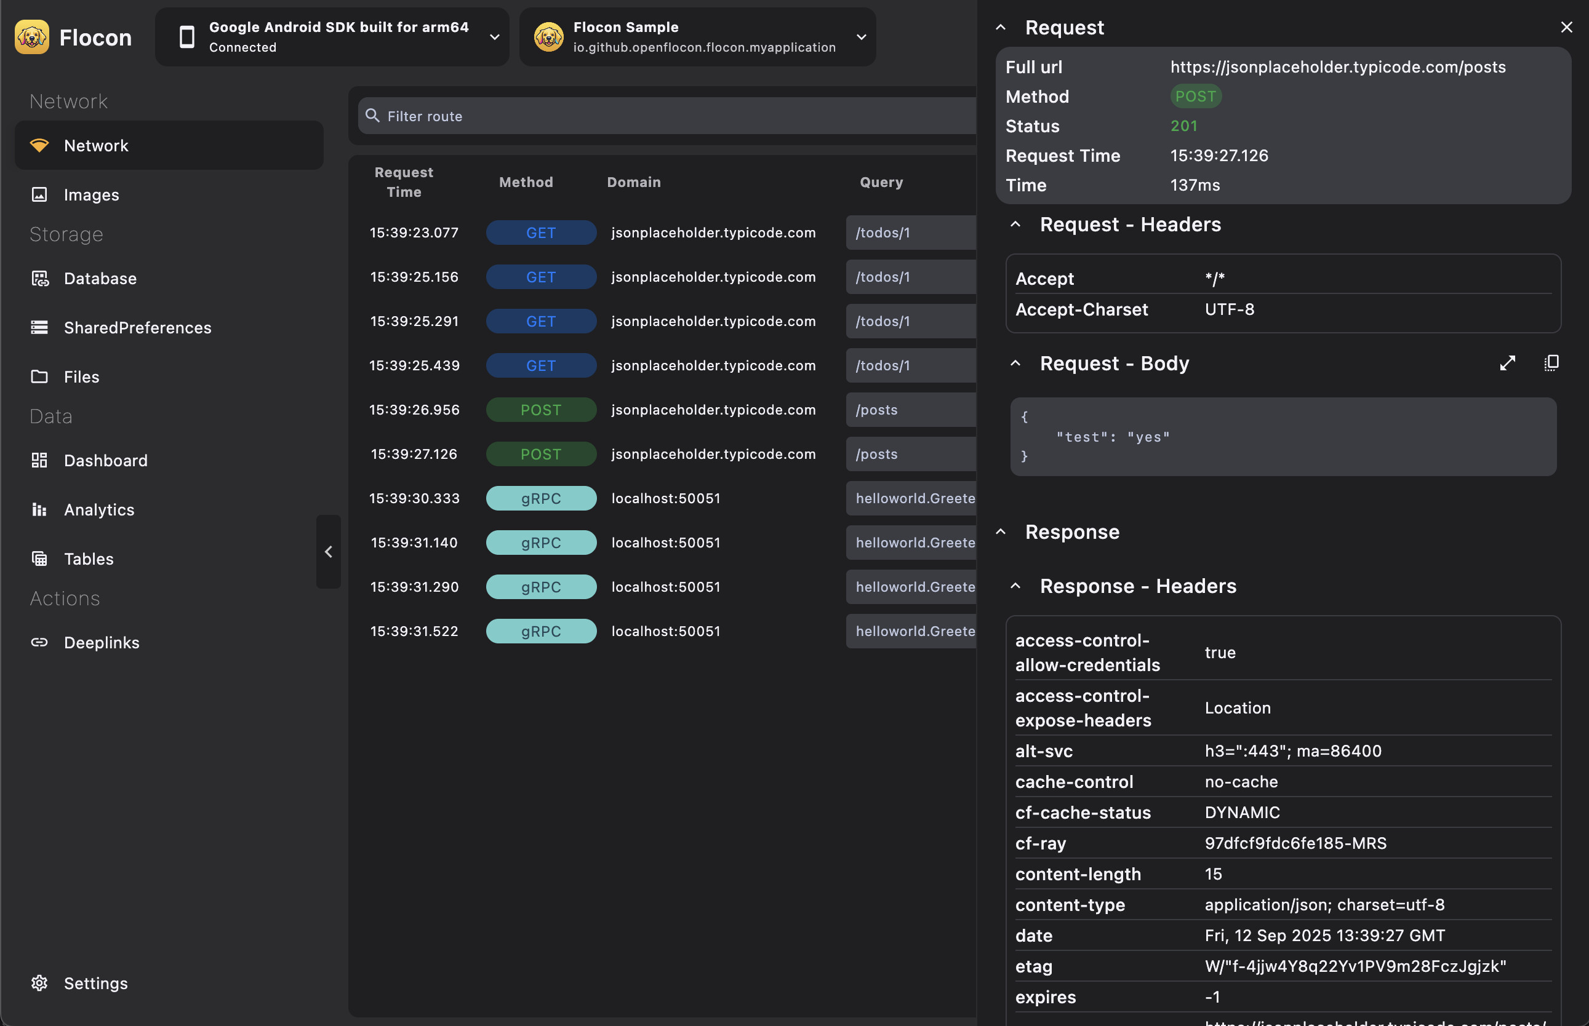The image size is (1589, 1026).
Task: Click the Filter route input field
Action: [667, 116]
